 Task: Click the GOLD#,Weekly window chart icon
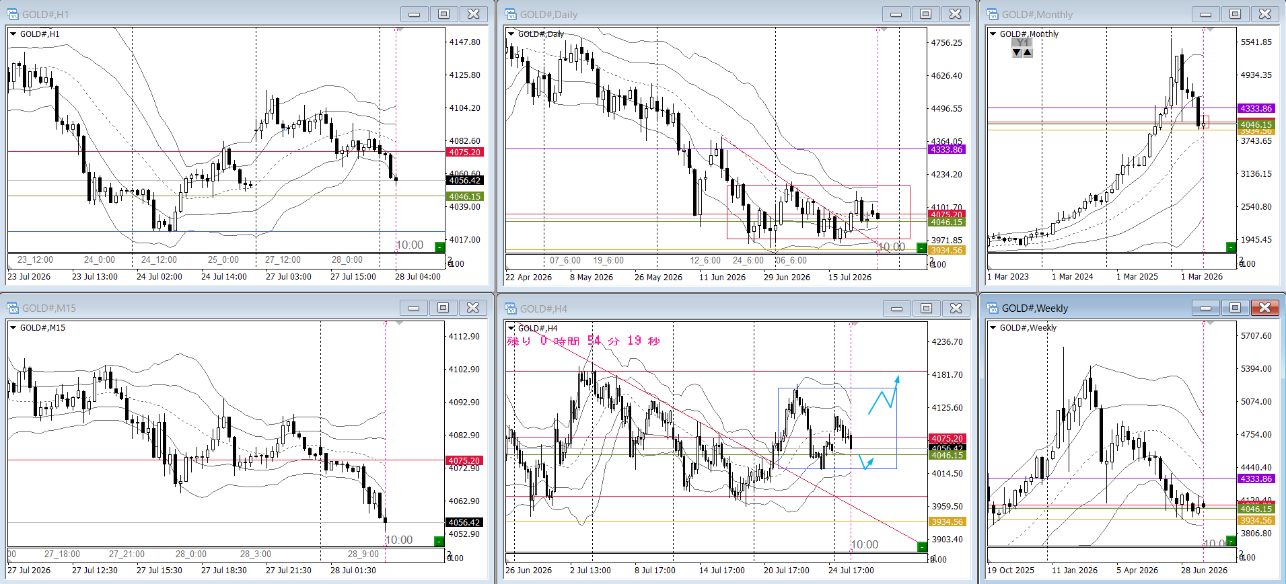pos(993,308)
